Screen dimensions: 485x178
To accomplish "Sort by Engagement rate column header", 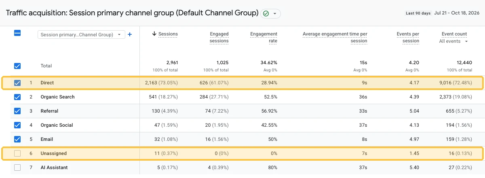I will (x=264, y=38).
